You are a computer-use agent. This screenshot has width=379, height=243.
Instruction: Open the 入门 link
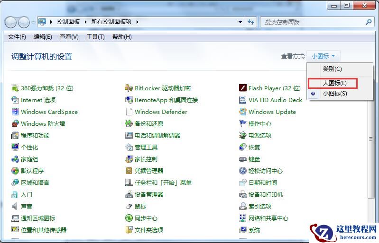click(x=27, y=194)
